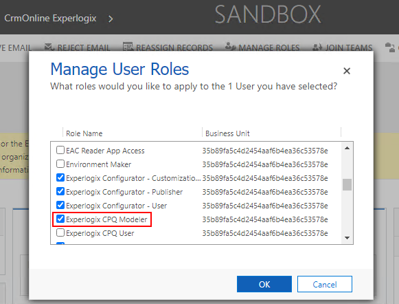399x304 pixels.
Task: Click the roles list scroll up arrow
Action: point(347,148)
